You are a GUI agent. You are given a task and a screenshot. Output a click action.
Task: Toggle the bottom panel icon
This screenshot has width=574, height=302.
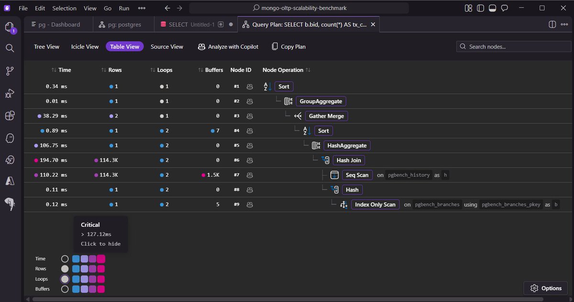pos(492,8)
